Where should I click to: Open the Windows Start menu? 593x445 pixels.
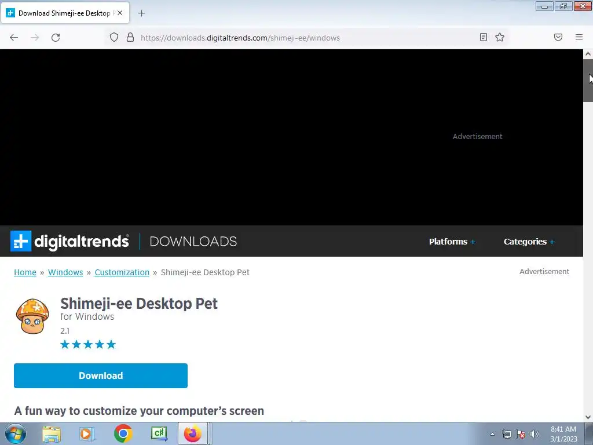[16, 433]
